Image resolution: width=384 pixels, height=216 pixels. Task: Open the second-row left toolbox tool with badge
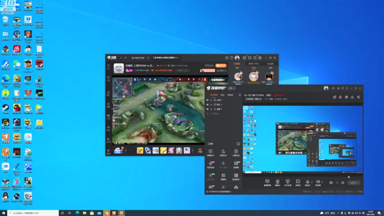[211, 165]
